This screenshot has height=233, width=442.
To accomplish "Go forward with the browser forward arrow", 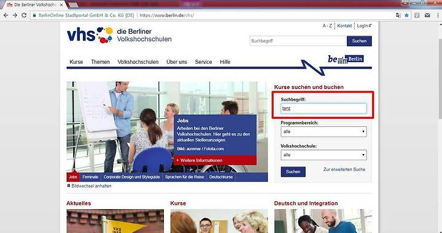I will [15, 15].
